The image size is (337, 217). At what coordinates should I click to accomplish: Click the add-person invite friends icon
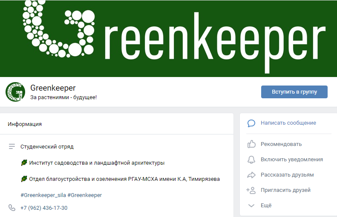(251, 190)
